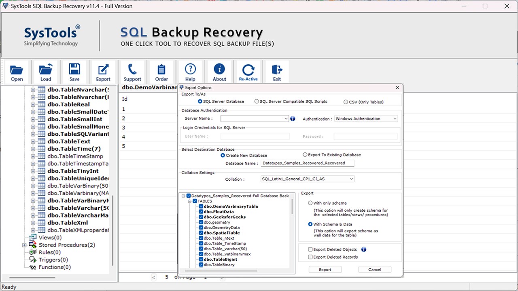The image size is (518, 291).
Task: Uncheck dbo.DemoVarbinaryTable in export tree
Action: click(x=201, y=207)
